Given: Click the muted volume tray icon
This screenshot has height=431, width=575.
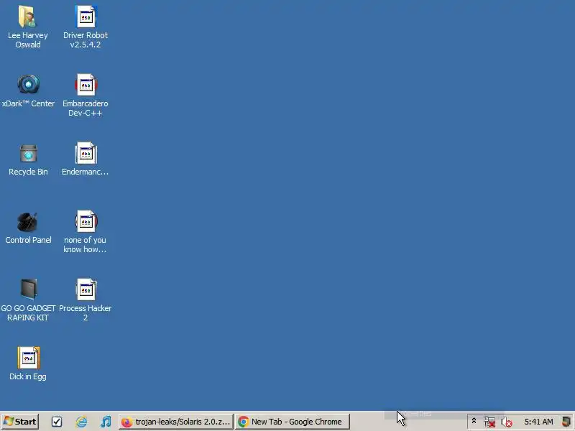Looking at the screenshot, I should pyautogui.click(x=507, y=422).
